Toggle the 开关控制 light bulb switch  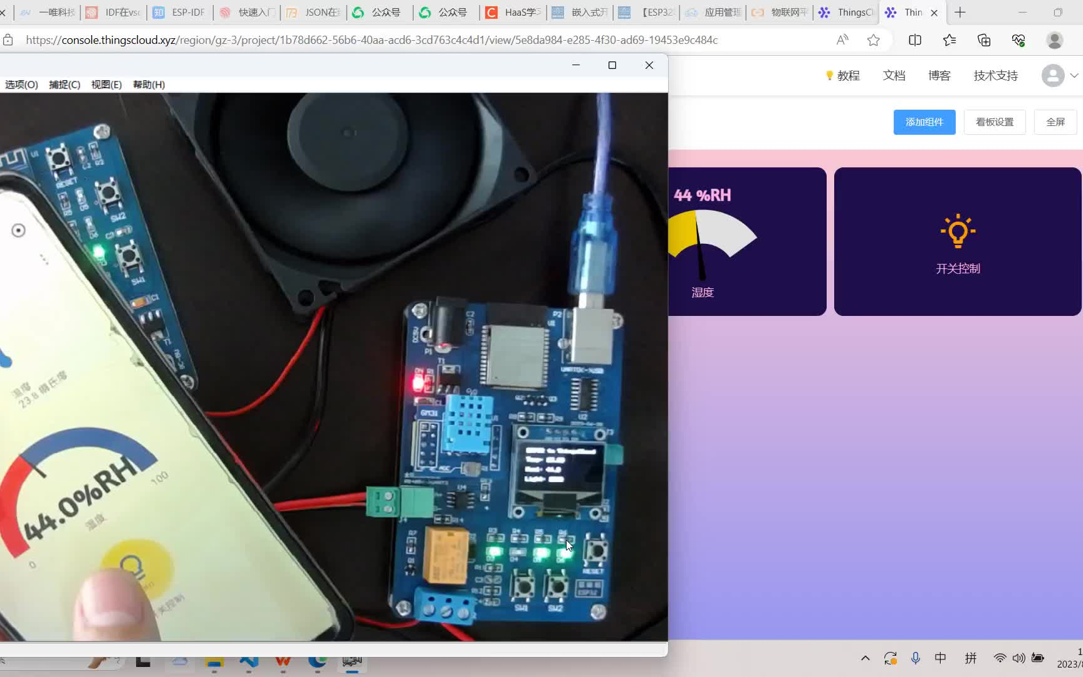pyautogui.click(x=958, y=231)
